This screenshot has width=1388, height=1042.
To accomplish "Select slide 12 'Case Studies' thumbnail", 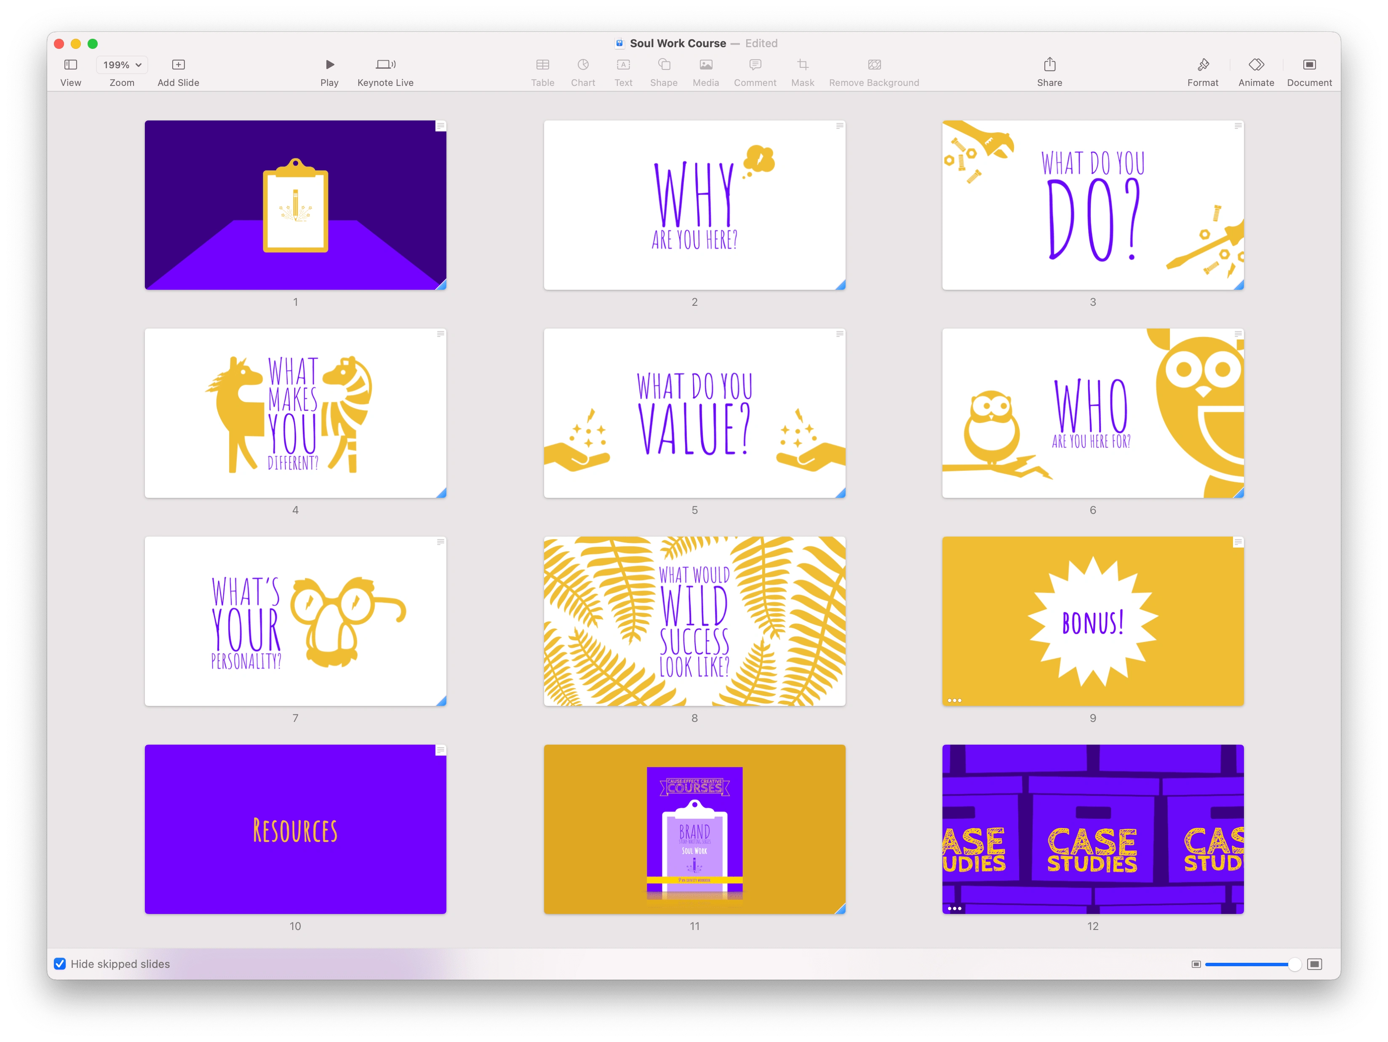I will (1092, 829).
